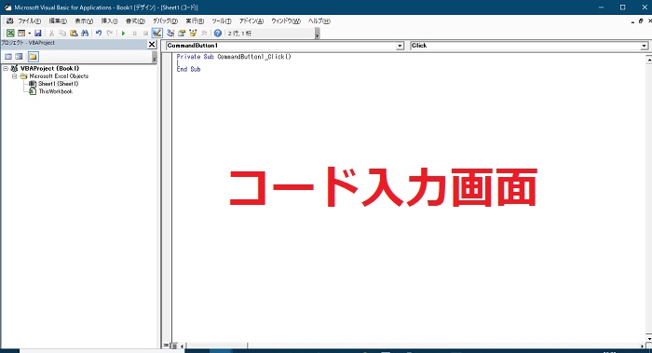Open the 編集 menu
This screenshot has height=353, width=652.
click(58, 20)
